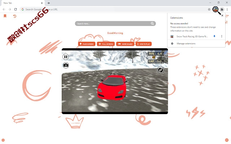Screen dimensions: 231x144
Task: Click the Full Screen button
Action: coord(106,44)
